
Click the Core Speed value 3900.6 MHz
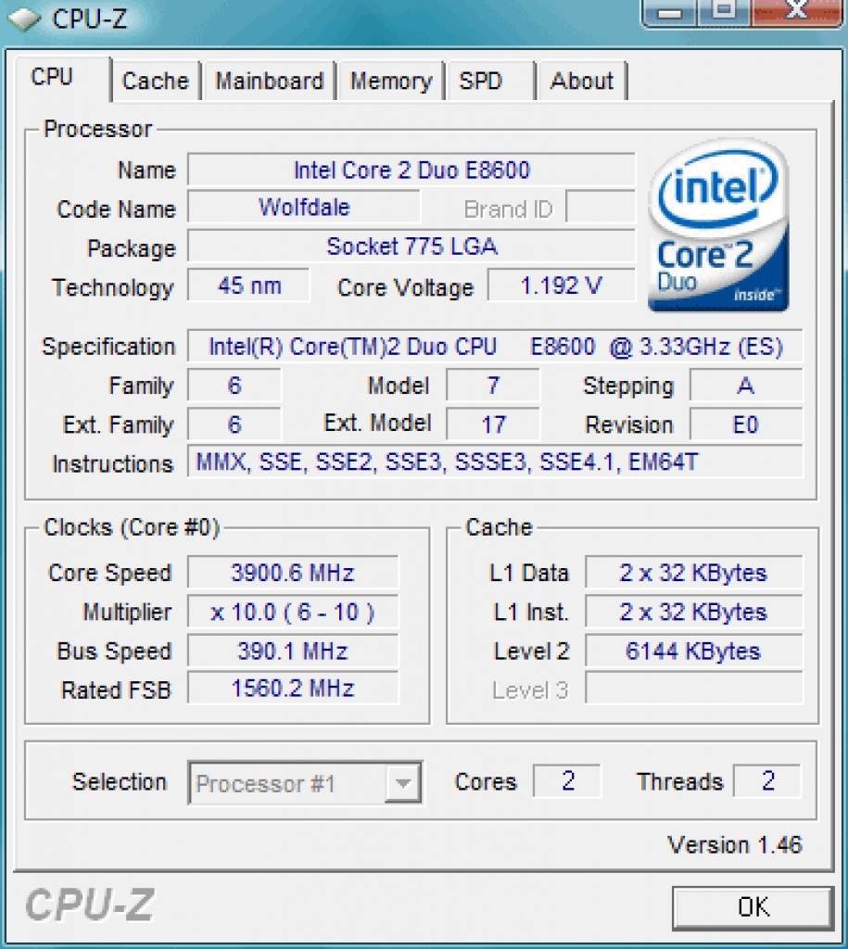point(293,573)
